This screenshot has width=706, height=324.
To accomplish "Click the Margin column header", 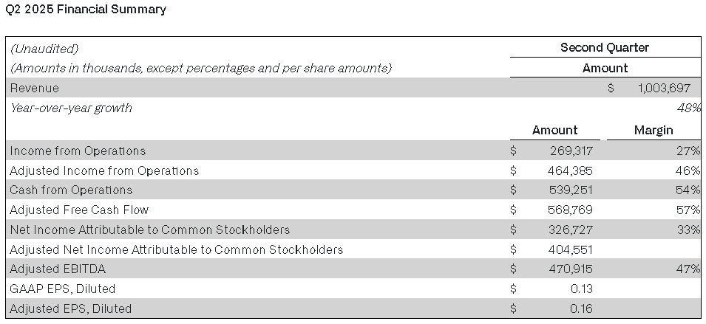I will point(654,131).
